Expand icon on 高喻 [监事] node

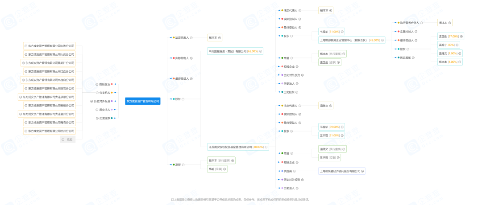[x=224, y=169]
